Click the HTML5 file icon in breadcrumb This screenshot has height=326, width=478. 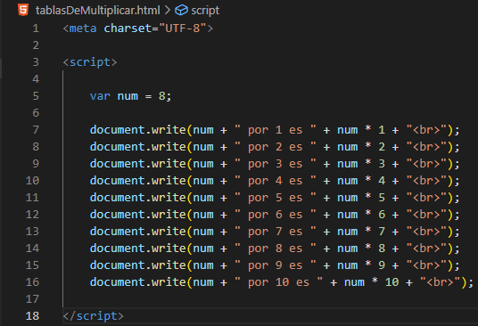(x=23, y=10)
